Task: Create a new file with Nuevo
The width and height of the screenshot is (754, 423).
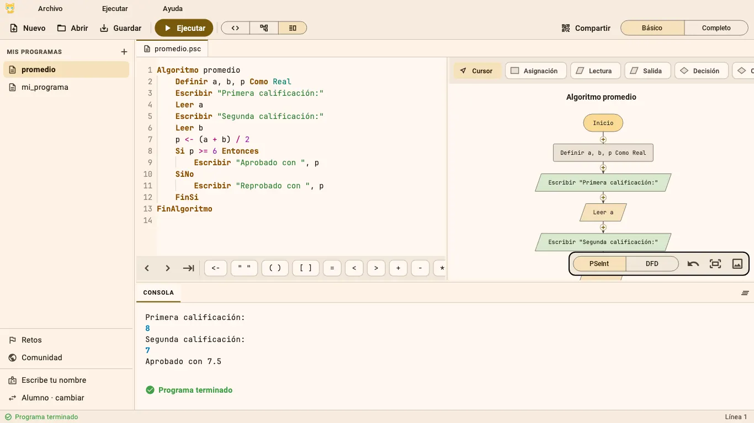Action: (x=28, y=28)
